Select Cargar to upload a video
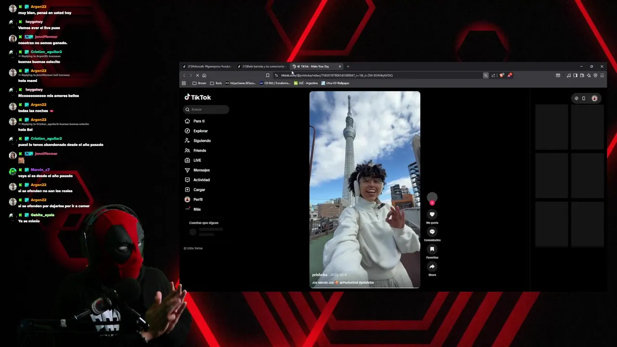The width and height of the screenshot is (617, 347). [195, 190]
